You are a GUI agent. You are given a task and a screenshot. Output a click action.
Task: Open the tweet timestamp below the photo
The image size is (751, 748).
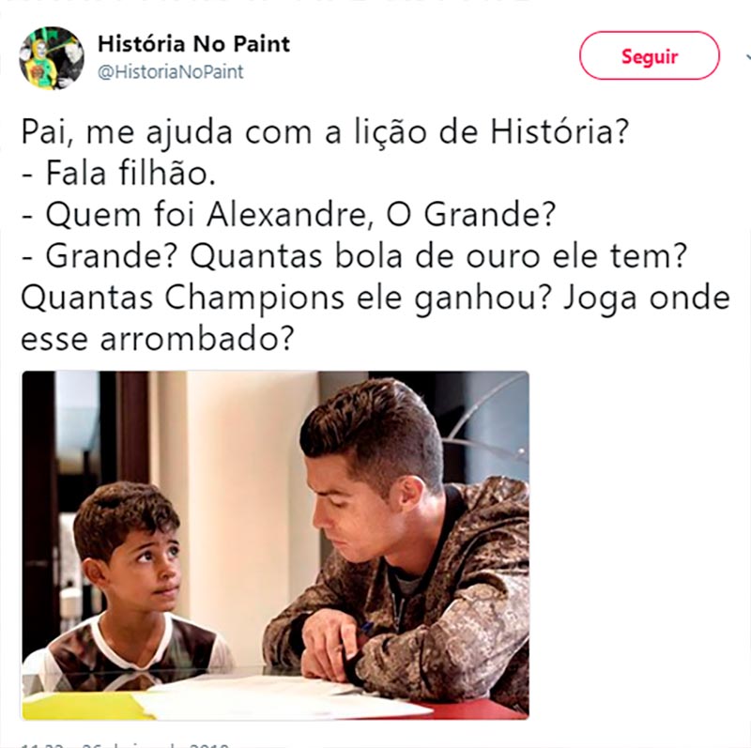(126, 744)
